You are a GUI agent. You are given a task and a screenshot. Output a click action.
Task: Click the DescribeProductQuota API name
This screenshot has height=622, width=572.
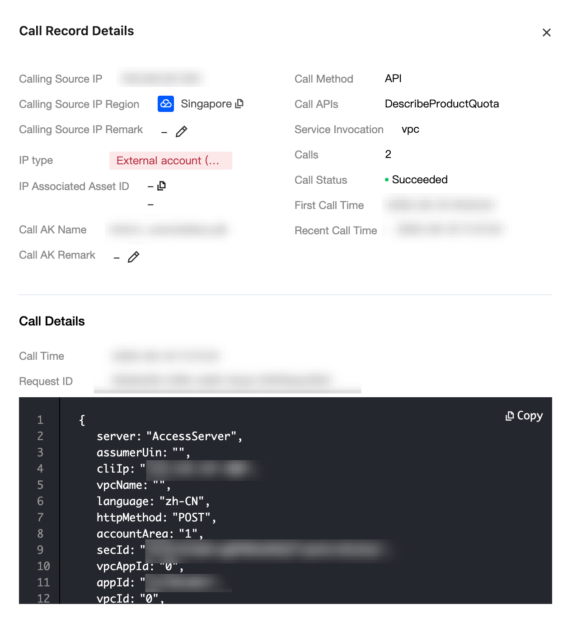441,104
